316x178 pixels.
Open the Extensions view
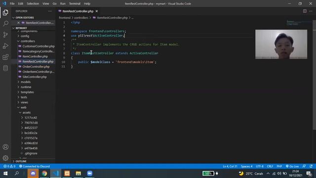point(5,57)
